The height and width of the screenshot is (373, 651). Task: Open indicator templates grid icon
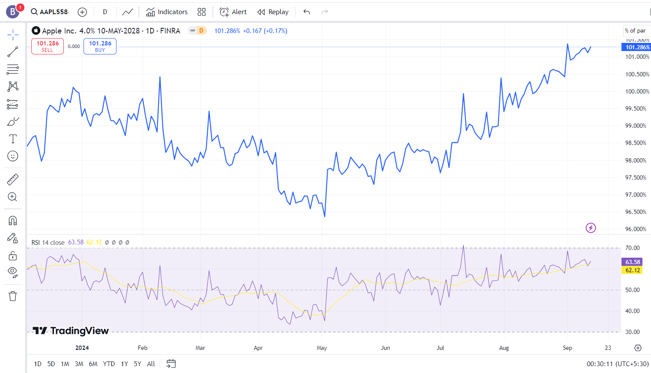(202, 12)
